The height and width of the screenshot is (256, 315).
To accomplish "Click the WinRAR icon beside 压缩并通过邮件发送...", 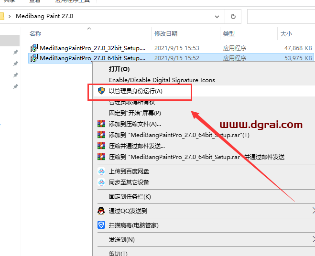I will [x=101, y=146].
